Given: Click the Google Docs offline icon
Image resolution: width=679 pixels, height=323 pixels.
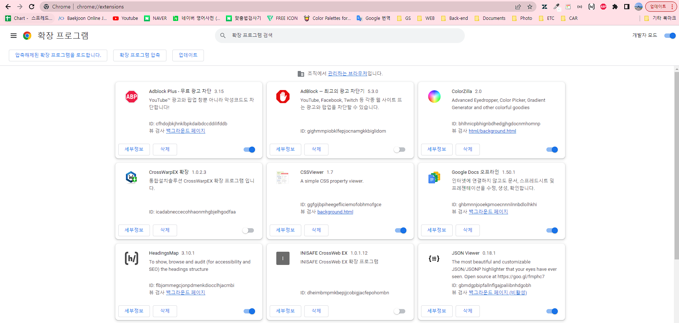Looking at the screenshot, I should tap(434, 177).
